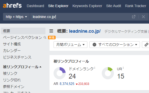Click the ドメインランク donut chart
This screenshot has height=93, width=149.
(x=60, y=73)
